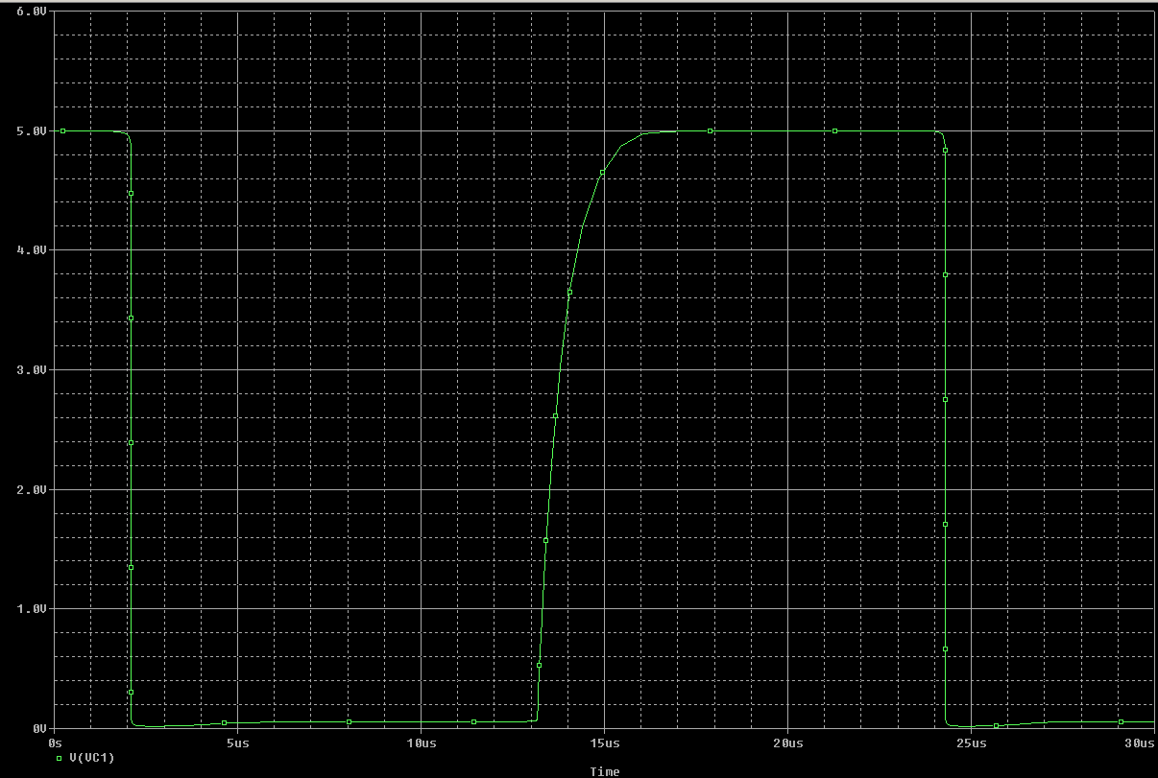Viewport: 1158px width, 778px height.
Task: Click the 4.0V y-axis label
Action: click(x=31, y=250)
